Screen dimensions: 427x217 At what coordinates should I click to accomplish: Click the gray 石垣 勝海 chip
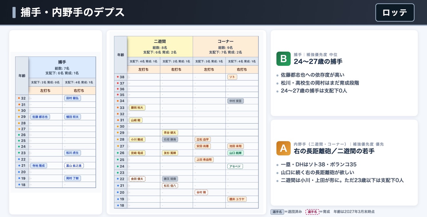(x=170, y=139)
